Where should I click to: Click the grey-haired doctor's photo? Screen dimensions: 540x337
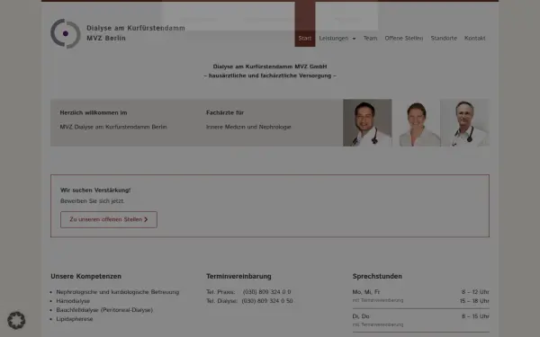(465, 123)
